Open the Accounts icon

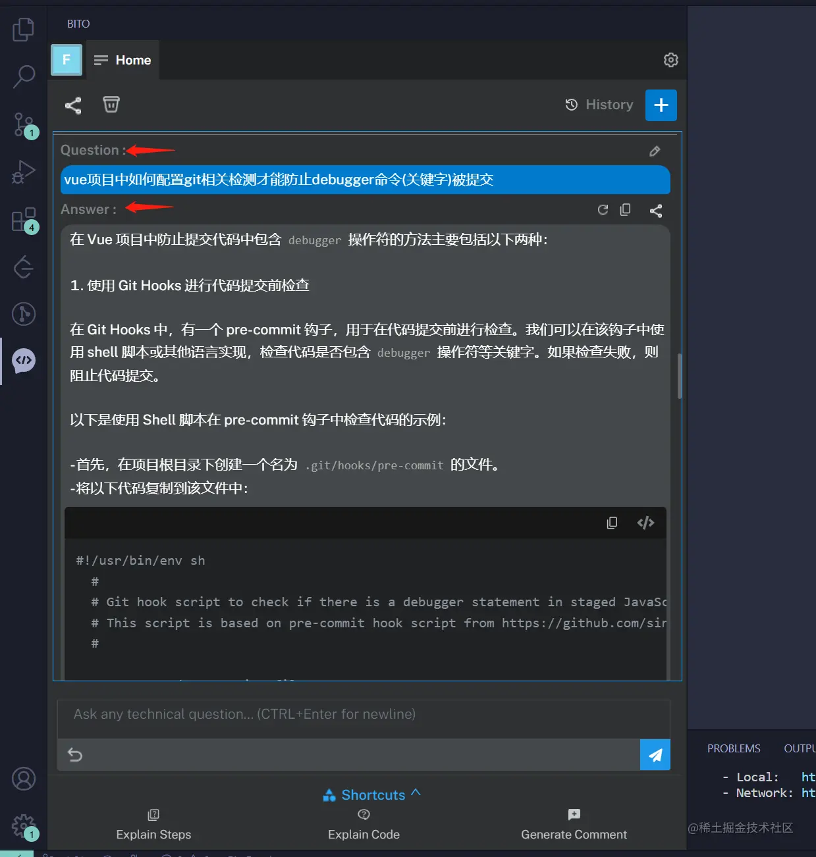[24, 779]
